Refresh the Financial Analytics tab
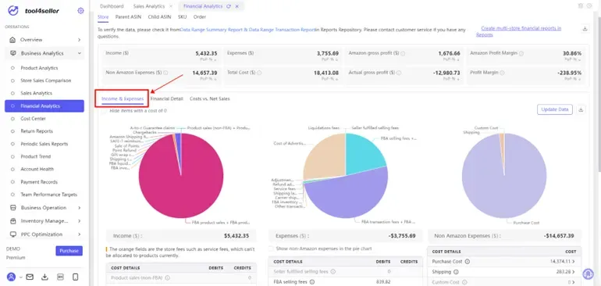 click(x=229, y=6)
